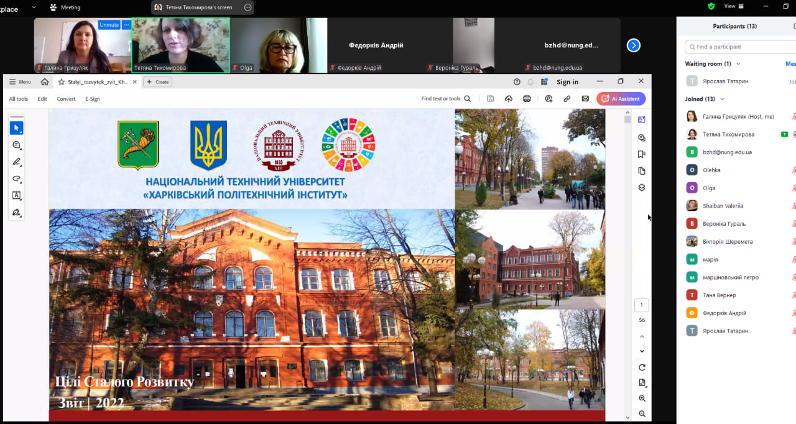Open the Zoom View dropdown

click(734, 6)
